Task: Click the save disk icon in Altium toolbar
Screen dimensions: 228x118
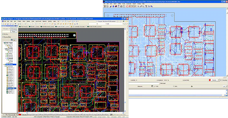Action: pyautogui.click(x=8, y=24)
